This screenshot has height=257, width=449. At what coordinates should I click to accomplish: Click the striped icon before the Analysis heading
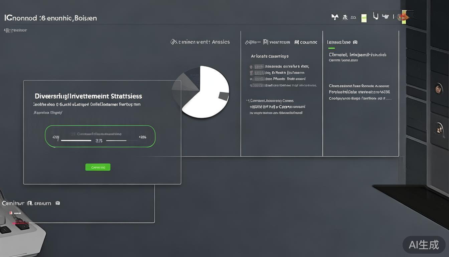click(x=174, y=42)
